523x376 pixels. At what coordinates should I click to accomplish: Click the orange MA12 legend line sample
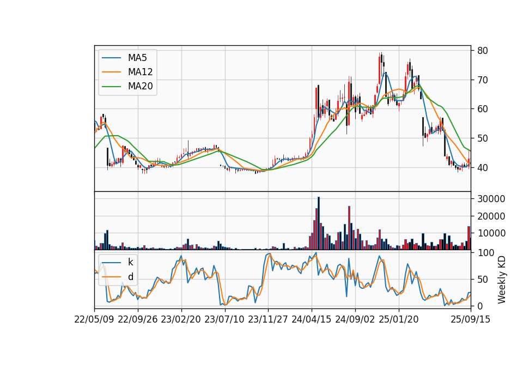click(x=111, y=72)
